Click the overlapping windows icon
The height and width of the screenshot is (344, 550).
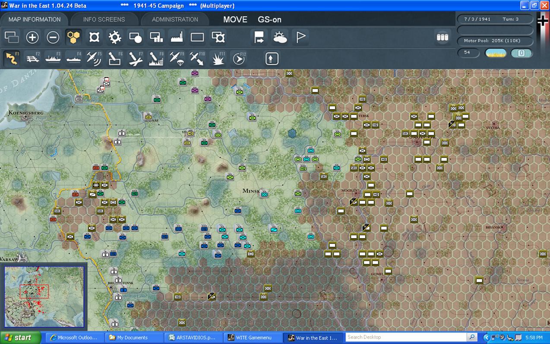(x=12, y=38)
